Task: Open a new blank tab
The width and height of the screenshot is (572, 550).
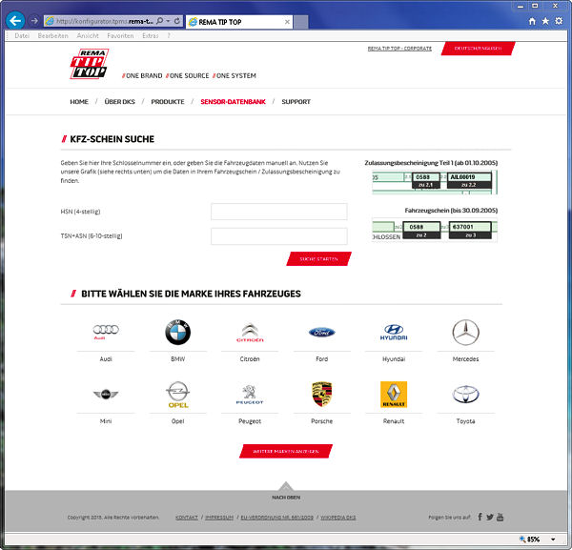Action: click(x=301, y=22)
